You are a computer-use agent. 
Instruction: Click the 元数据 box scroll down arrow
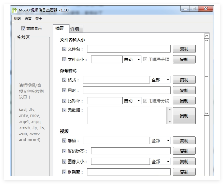[169, 122]
